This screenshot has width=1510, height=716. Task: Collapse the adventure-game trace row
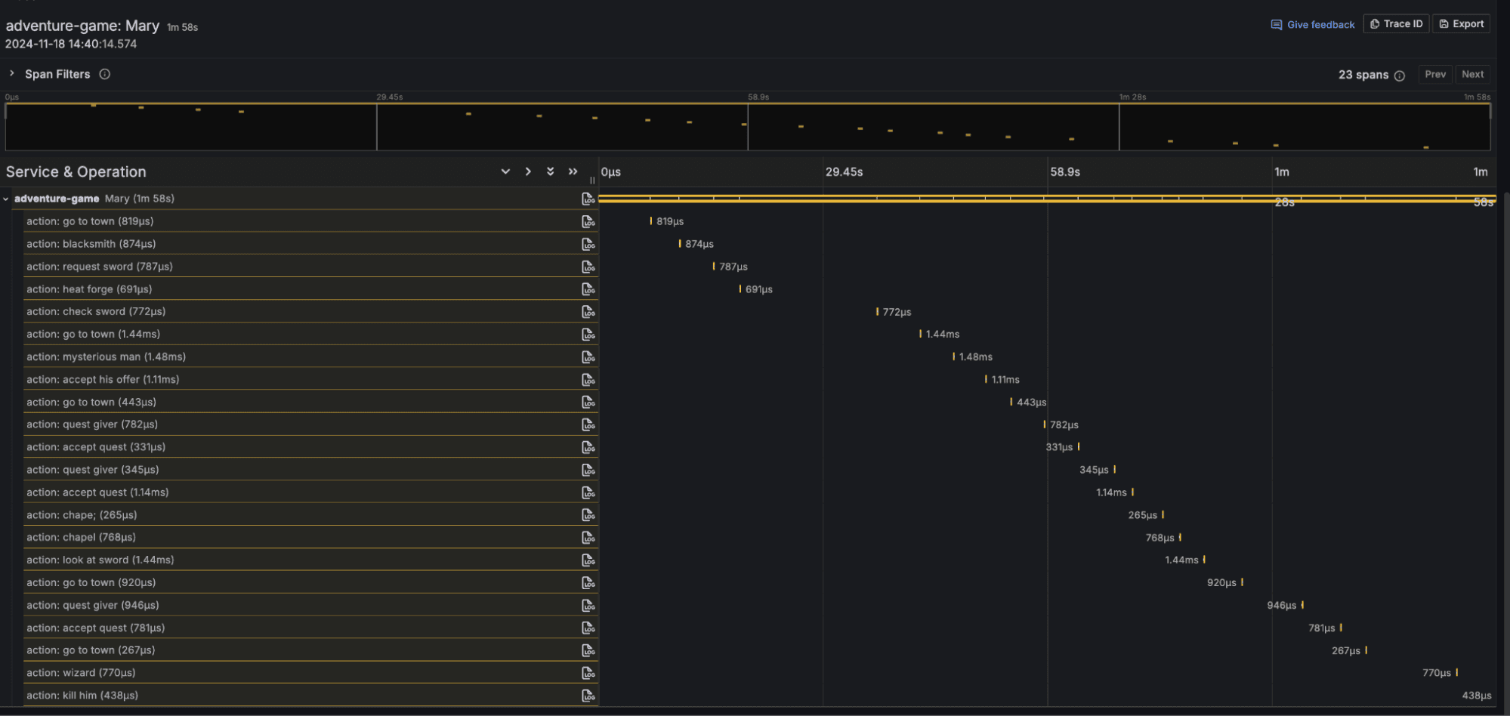pyautogui.click(x=6, y=199)
